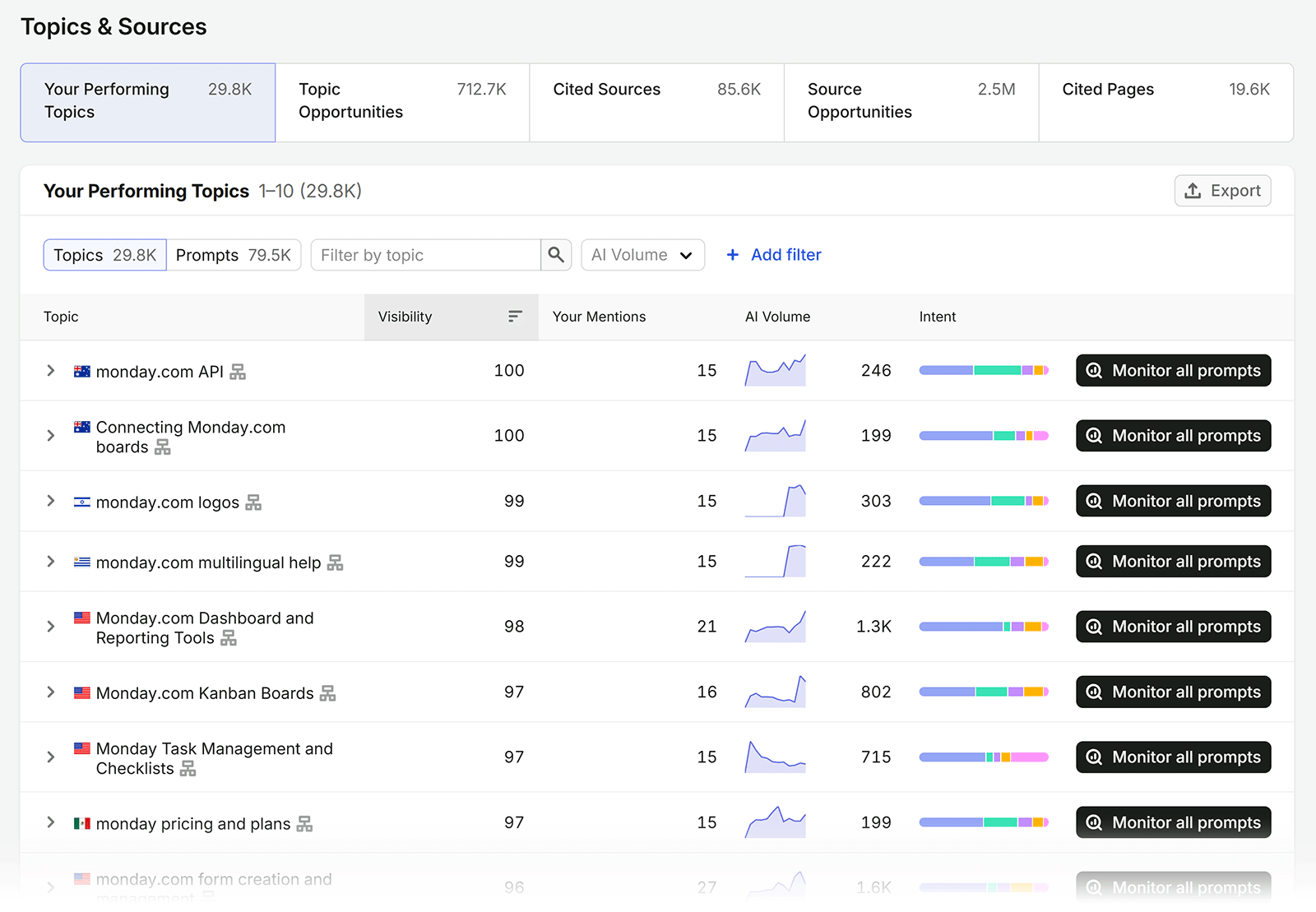Click the sparkline chart for Monday Task Management
Viewport: 1316px width, 912px height.
click(x=775, y=757)
